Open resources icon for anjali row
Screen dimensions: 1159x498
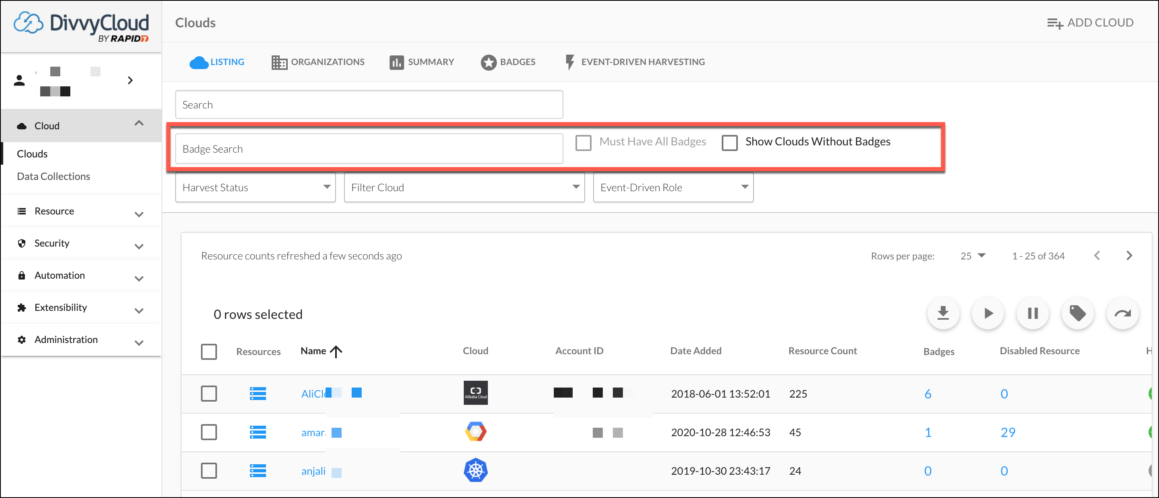click(x=258, y=471)
